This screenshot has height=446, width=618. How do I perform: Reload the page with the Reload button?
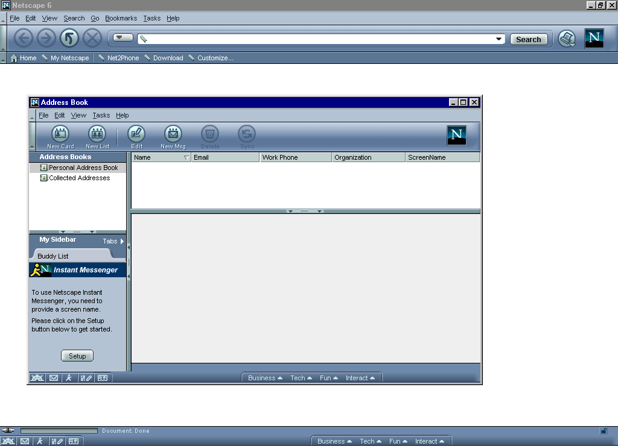[x=69, y=39]
